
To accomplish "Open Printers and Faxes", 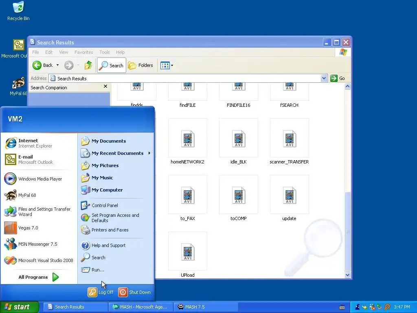I will [116, 230].
